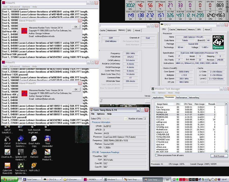Click OK in the upper About Prime95 dialog
The height and width of the screenshot is (182, 229).
(x=76, y=27)
